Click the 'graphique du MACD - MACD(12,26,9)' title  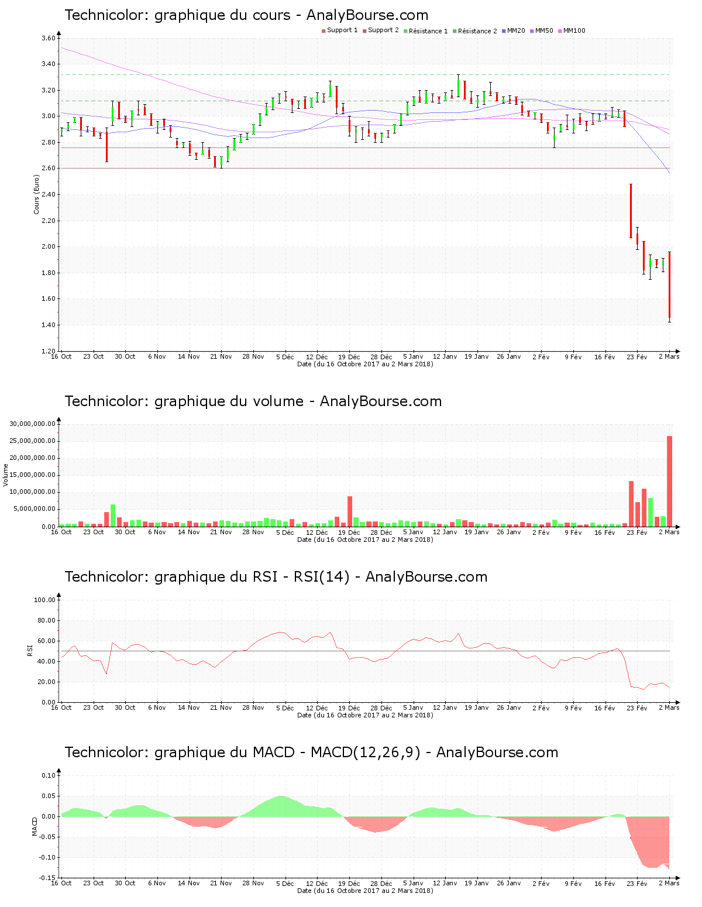(311, 753)
